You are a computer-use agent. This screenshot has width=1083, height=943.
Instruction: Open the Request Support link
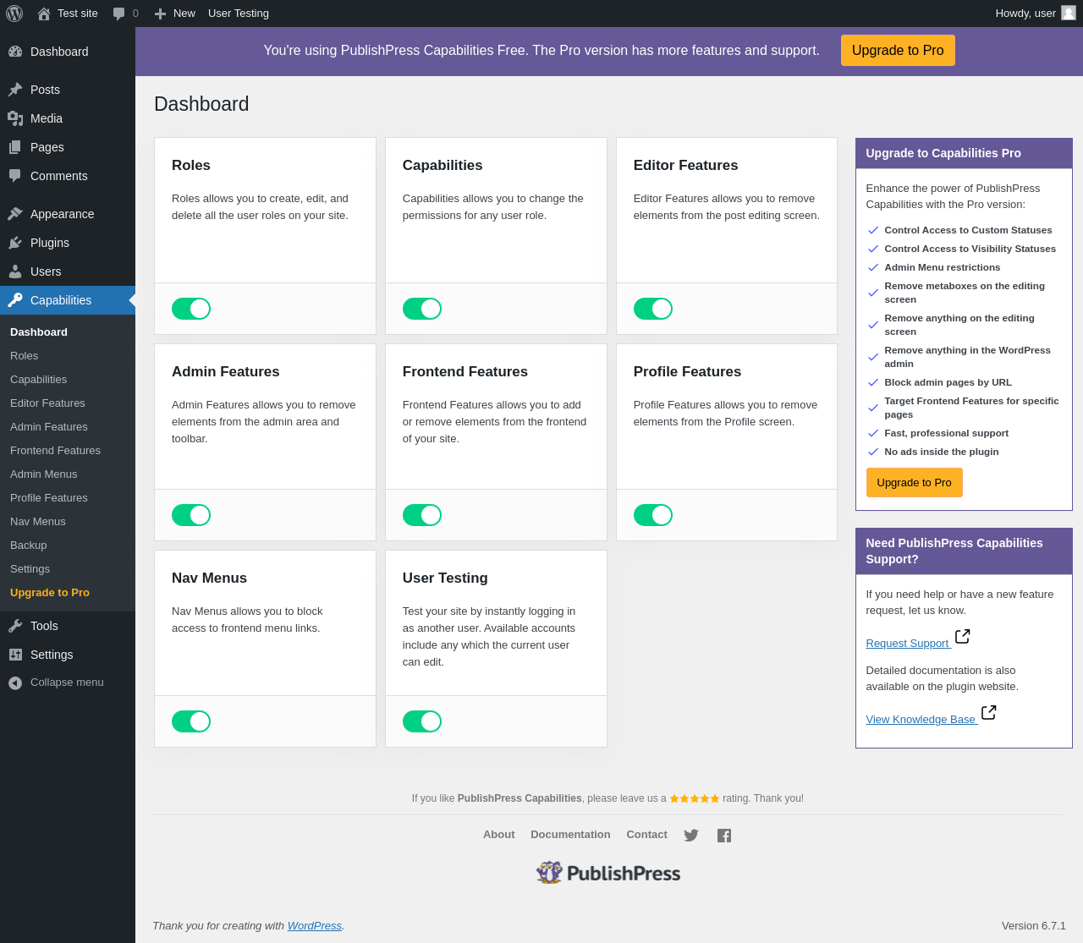[907, 644]
